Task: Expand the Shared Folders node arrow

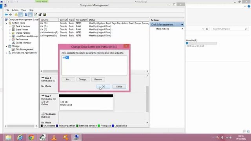Action: click(x=10, y=33)
